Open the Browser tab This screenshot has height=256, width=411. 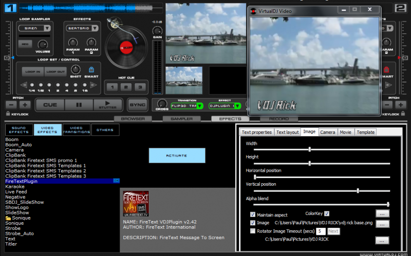pyautogui.click(x=133, y=119)
